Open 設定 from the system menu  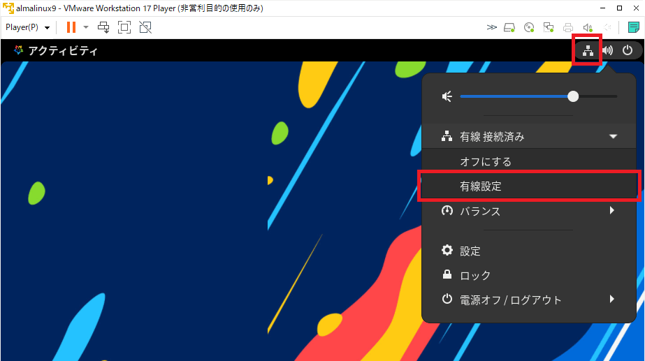point(470,251)
